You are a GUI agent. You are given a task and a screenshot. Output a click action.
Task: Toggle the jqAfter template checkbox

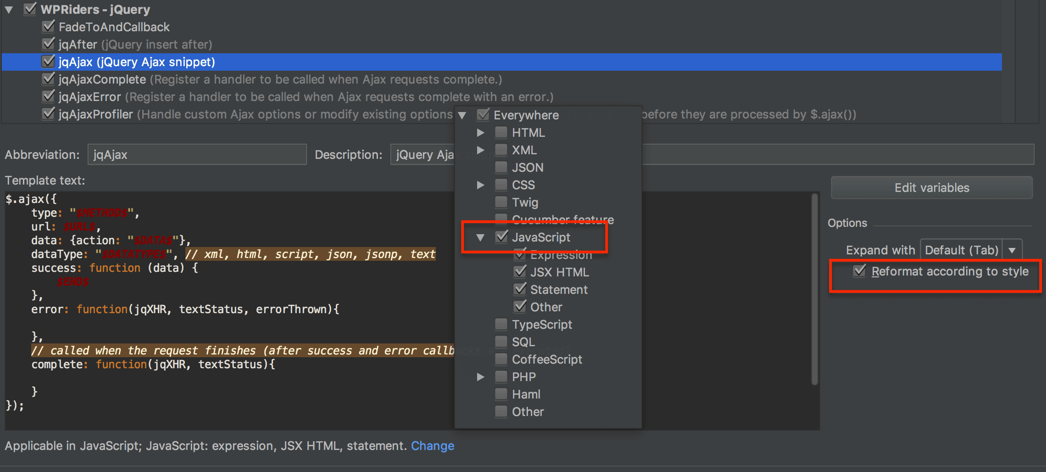point(48,44)
